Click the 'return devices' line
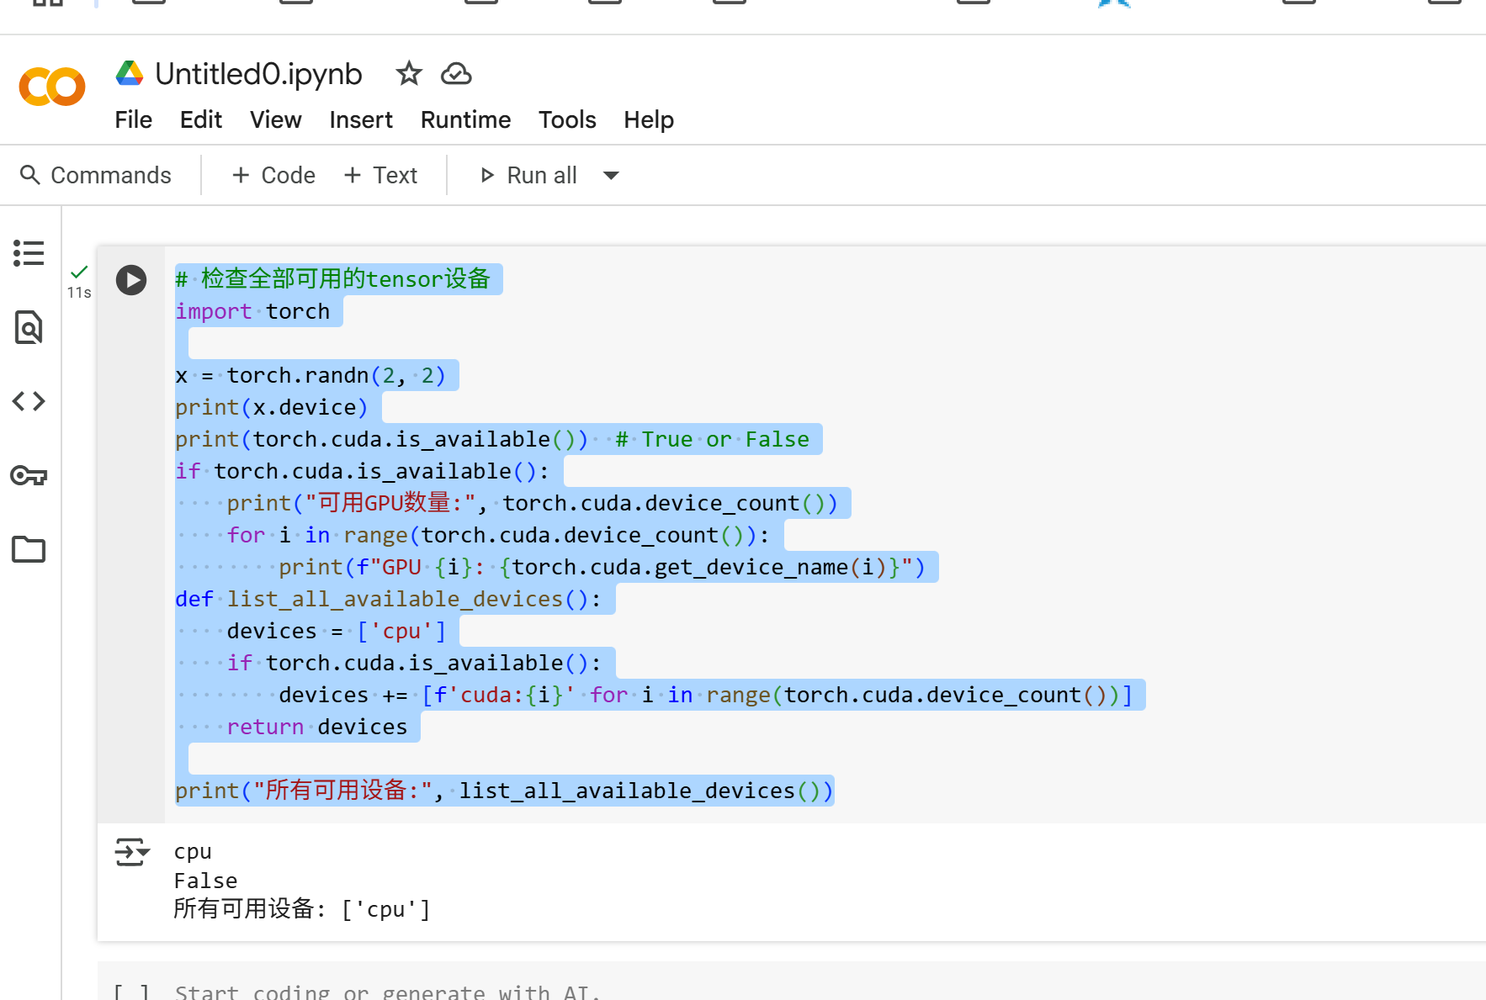 (316, 727)
